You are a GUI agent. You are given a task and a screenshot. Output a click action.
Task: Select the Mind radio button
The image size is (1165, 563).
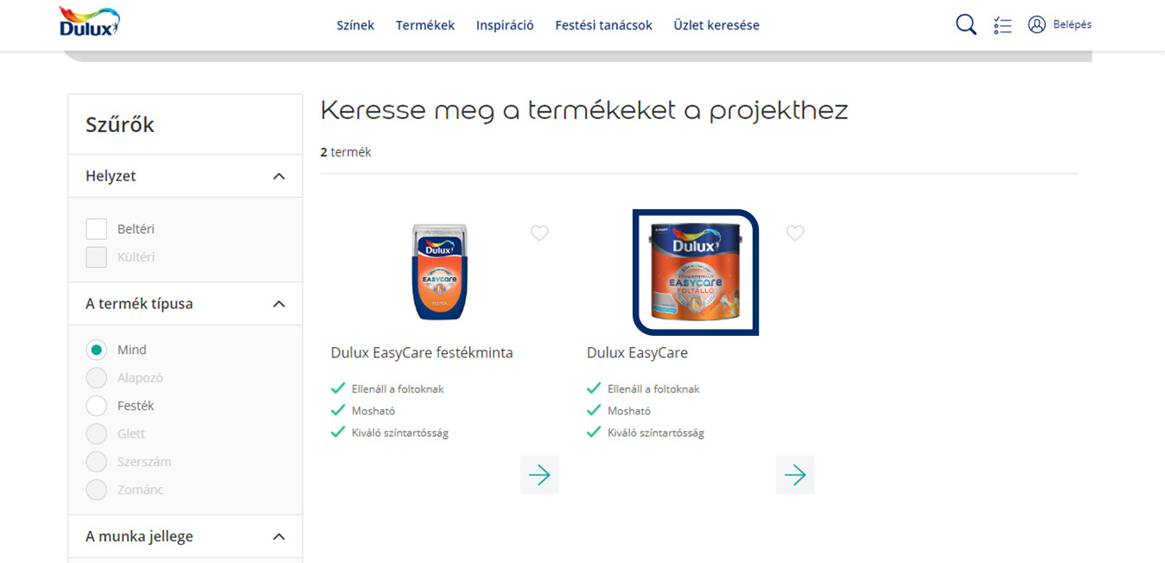click(x=97, y=350)
